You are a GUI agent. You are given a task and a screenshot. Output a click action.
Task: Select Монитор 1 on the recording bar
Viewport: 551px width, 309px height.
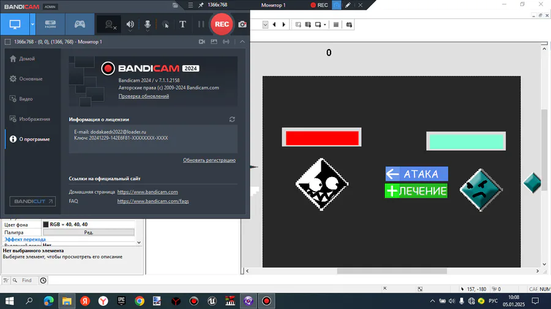[x=274, y=5]
